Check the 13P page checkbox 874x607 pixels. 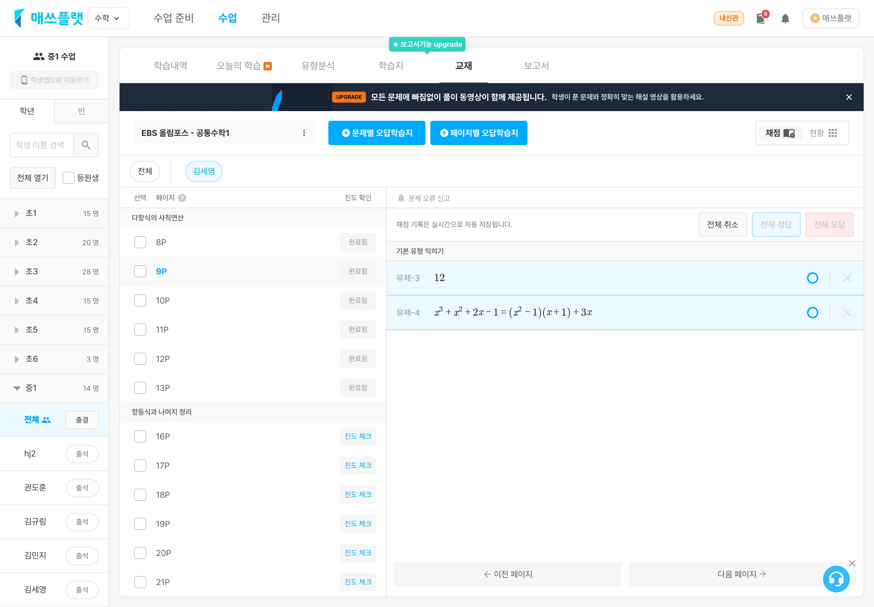click(x=140, y=388)
